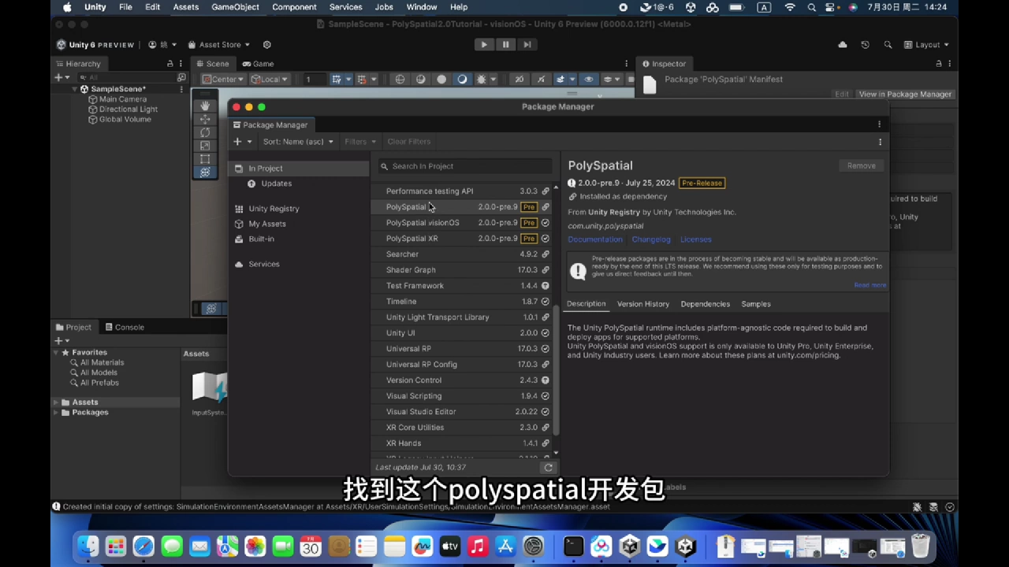Open the Dependencies tab
Screen dimensions: 1009x567
706,304
